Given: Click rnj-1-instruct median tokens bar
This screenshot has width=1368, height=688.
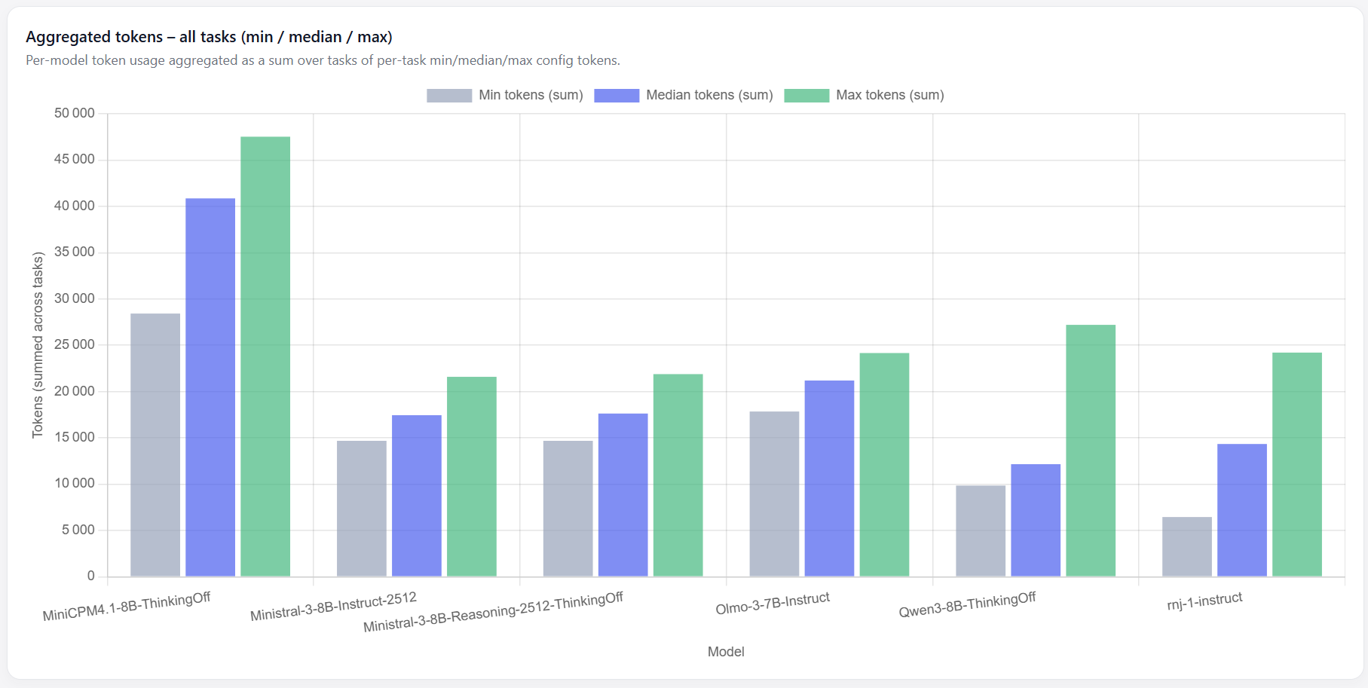Looking at the screenshot, I should (x=1242, y=510).
